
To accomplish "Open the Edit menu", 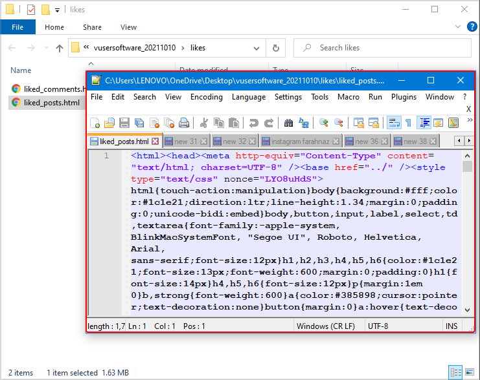I will coord(118,97).
